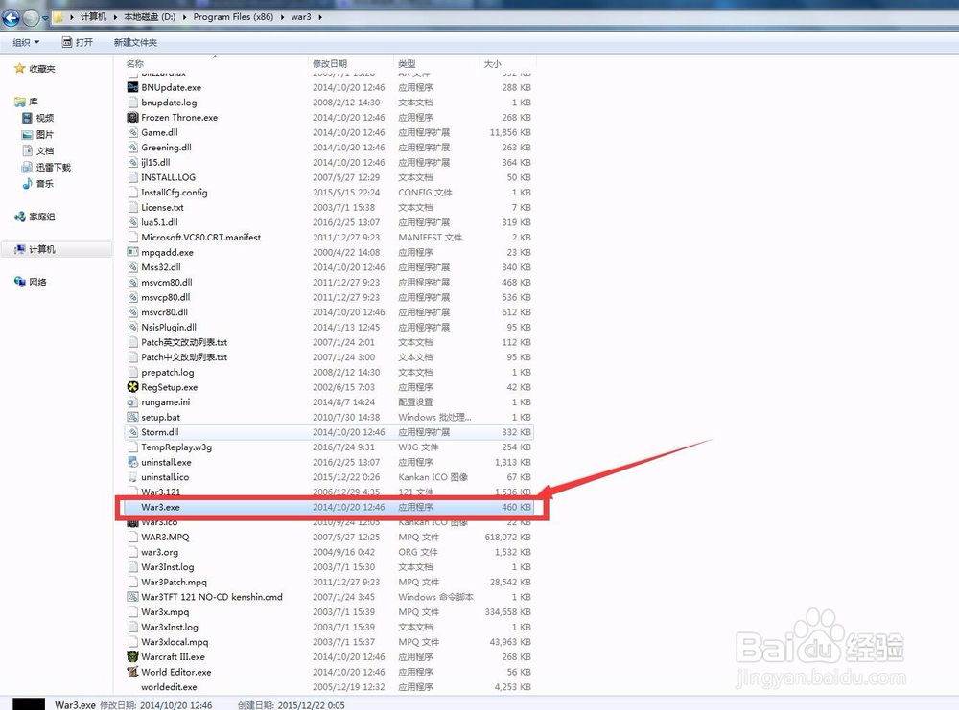Image resolution: width=959 pixels, height=710 pixels.
Task: Select the uninstall.exe file icon
Action: point(132,462)
